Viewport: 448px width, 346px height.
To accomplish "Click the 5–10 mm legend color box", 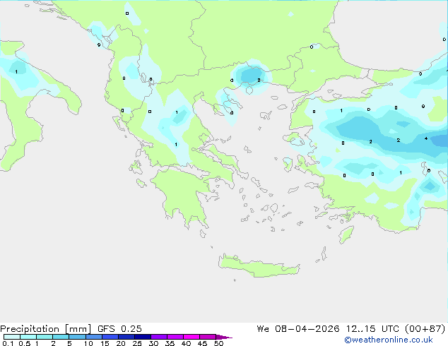I will click(x=77, y=337).
